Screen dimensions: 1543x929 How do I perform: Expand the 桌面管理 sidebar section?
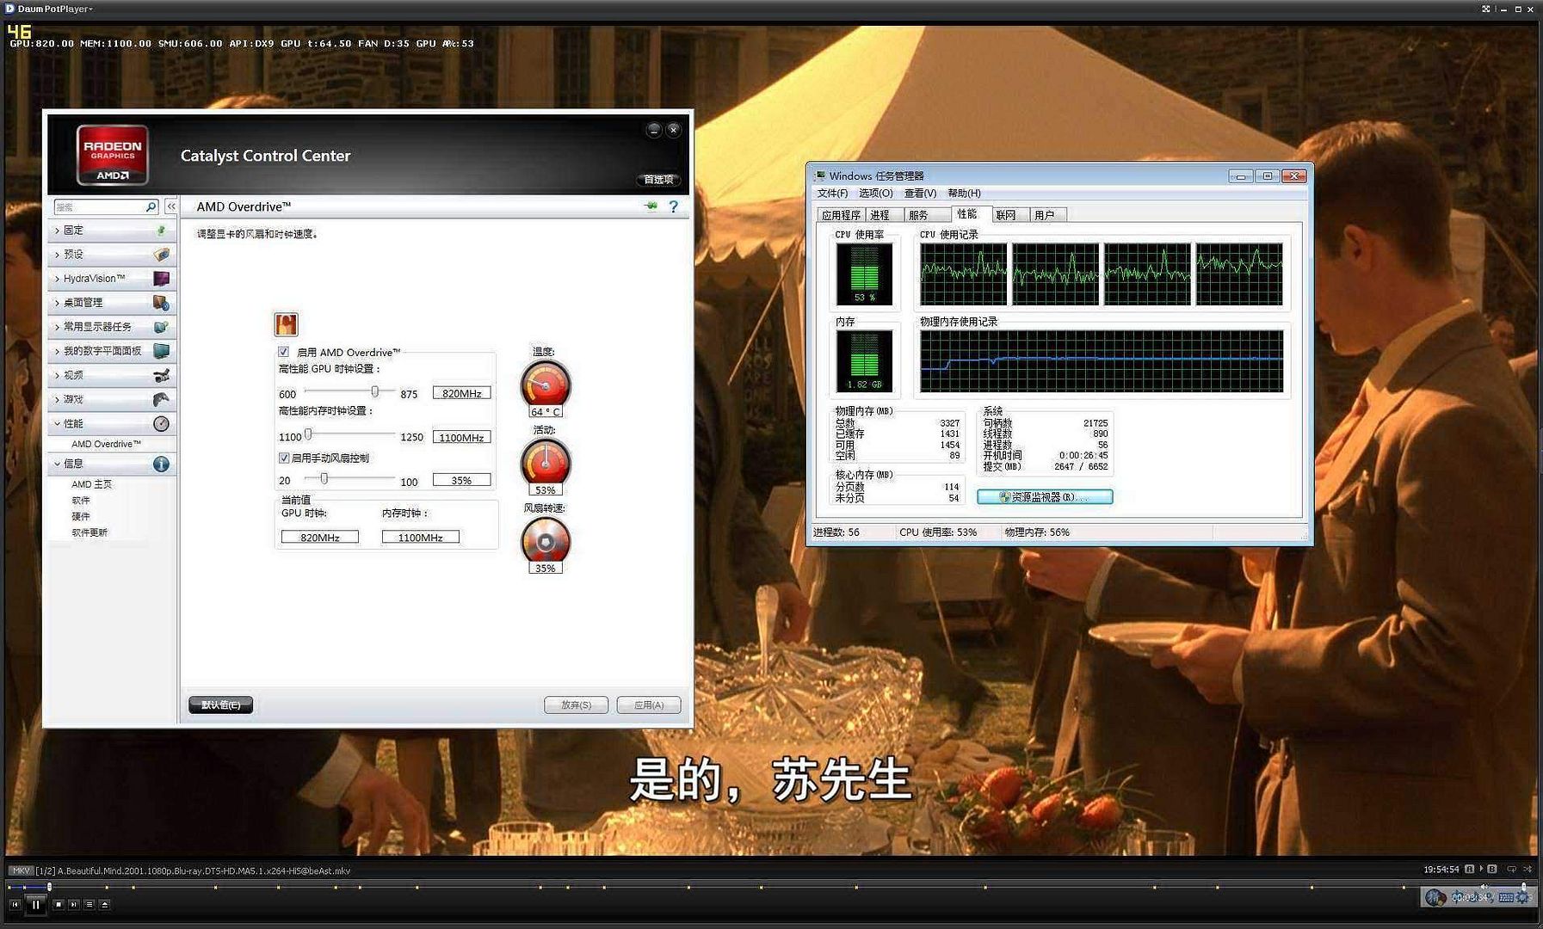(x=83, y=303)
